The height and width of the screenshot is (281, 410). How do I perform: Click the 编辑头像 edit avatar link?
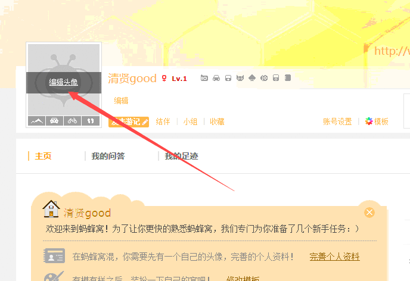point(63,82)
